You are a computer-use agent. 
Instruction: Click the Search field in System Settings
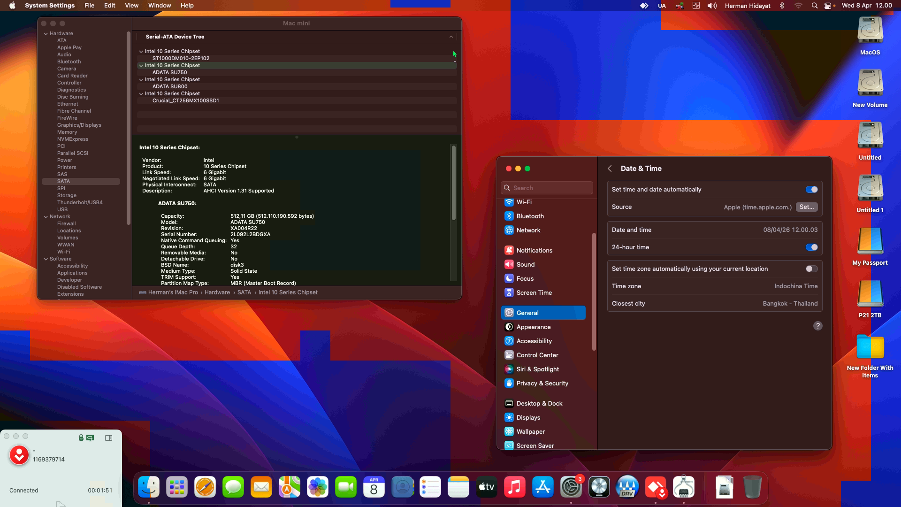coord(547,188)
